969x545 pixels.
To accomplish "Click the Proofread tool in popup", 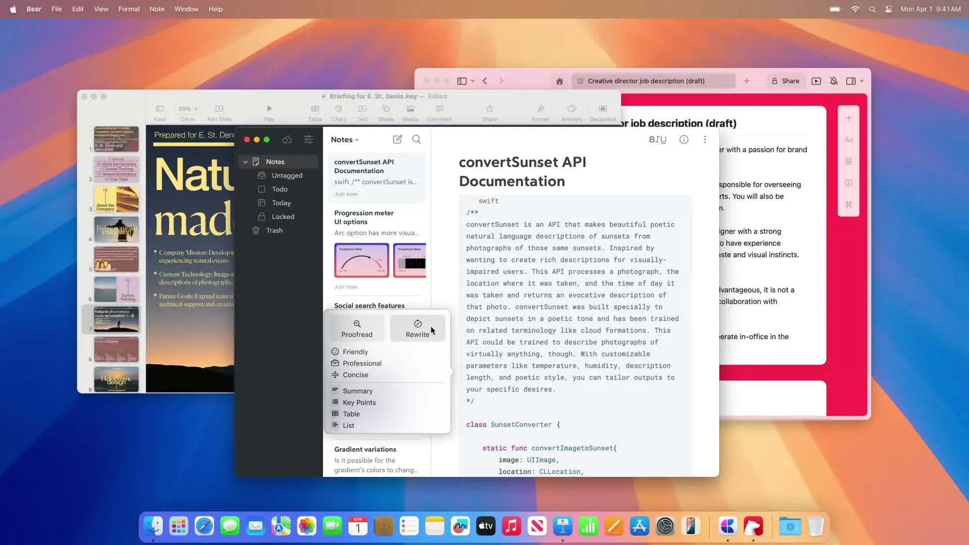I will click(x=357, y=328).
